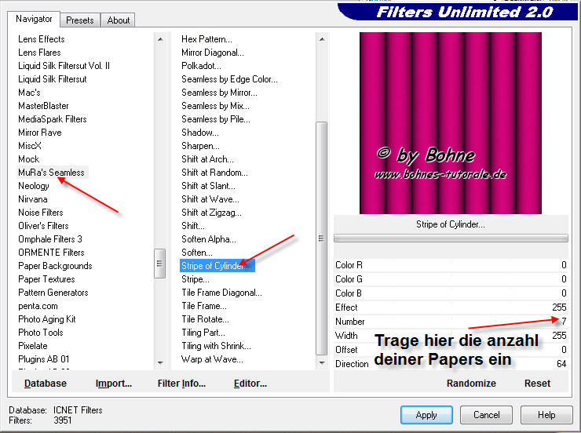The height and width of the screenshot is (433, 581).
Task: Click the Import button
Action: coord(114,384)
